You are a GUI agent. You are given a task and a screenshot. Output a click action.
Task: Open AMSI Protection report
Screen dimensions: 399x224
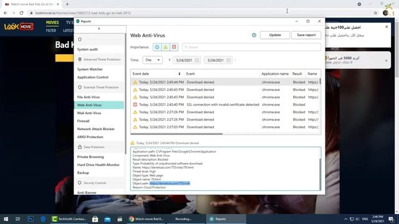pyautogui.click(x=90, y=137)
